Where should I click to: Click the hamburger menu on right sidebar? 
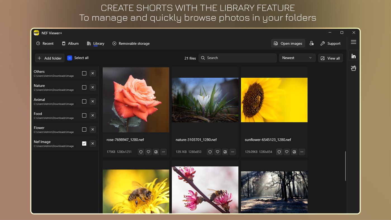pyautogui.click(x=353, y=42)
